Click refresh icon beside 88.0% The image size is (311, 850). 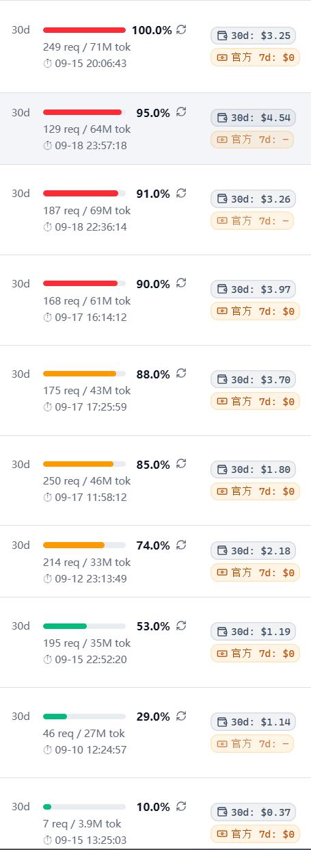(x=181, y=373)
